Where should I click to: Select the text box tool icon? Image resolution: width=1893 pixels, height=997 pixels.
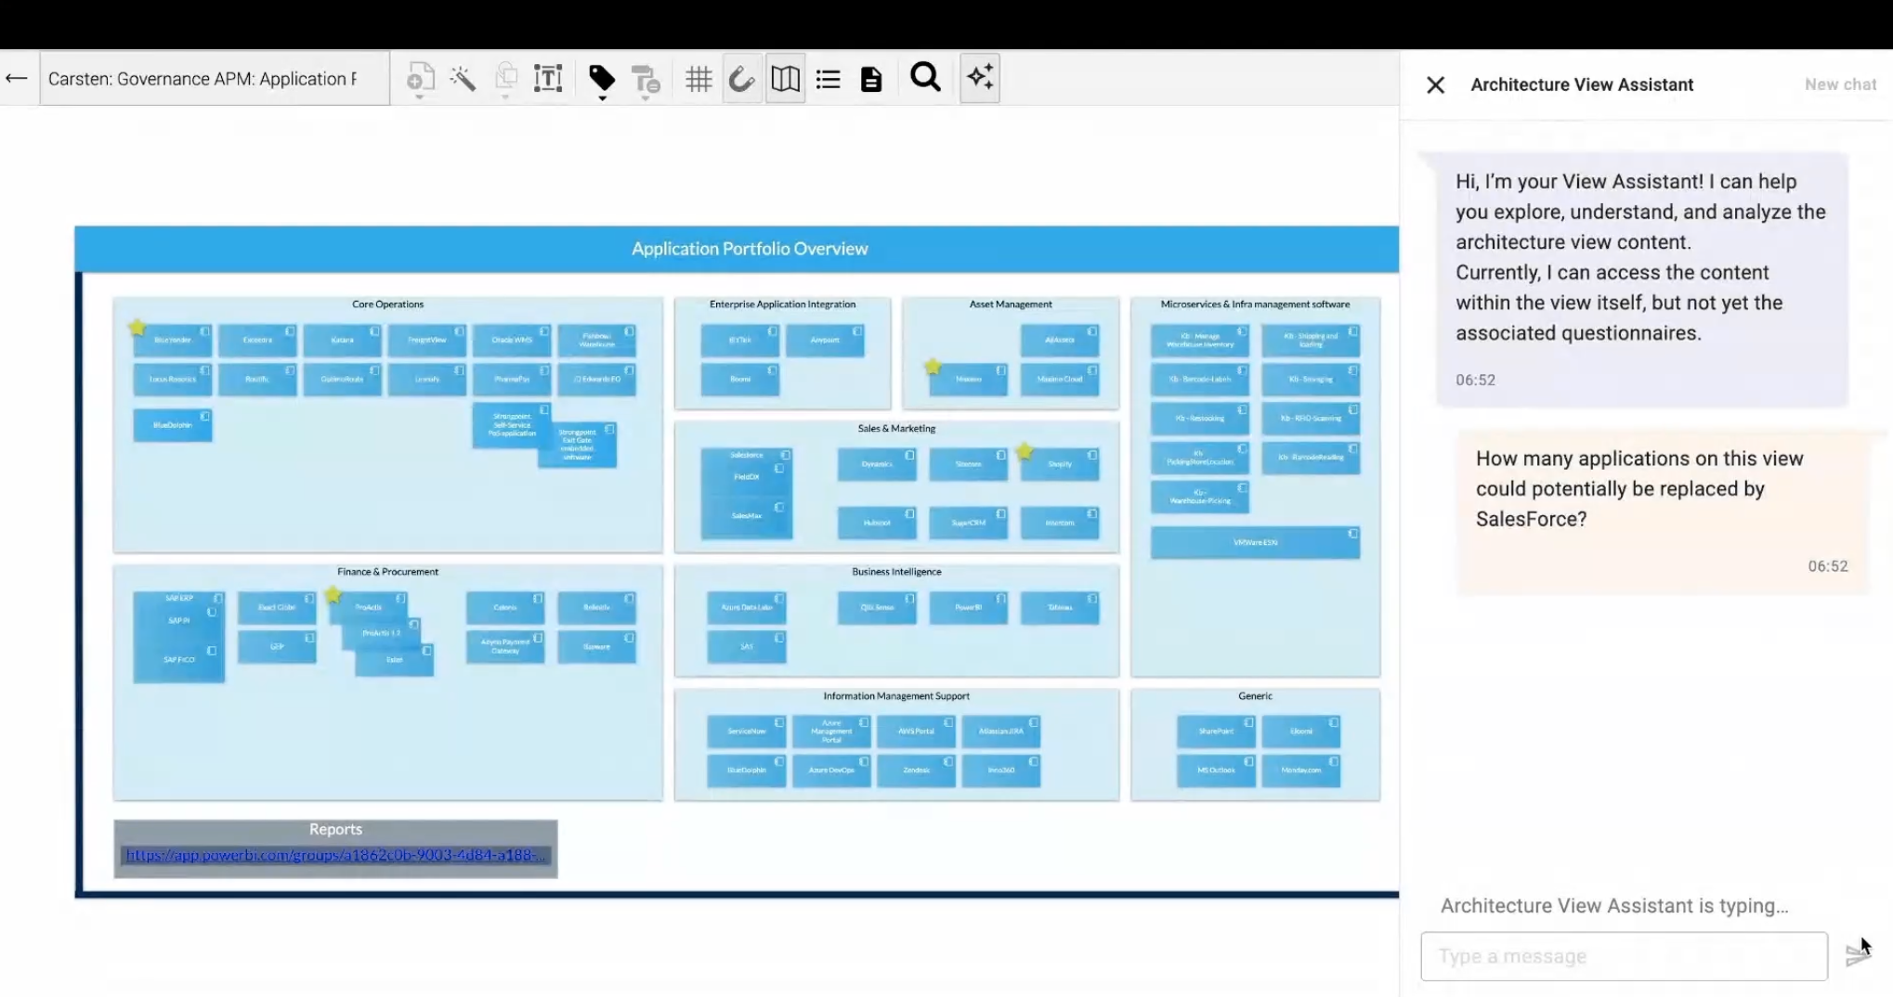tap(548, 79)
